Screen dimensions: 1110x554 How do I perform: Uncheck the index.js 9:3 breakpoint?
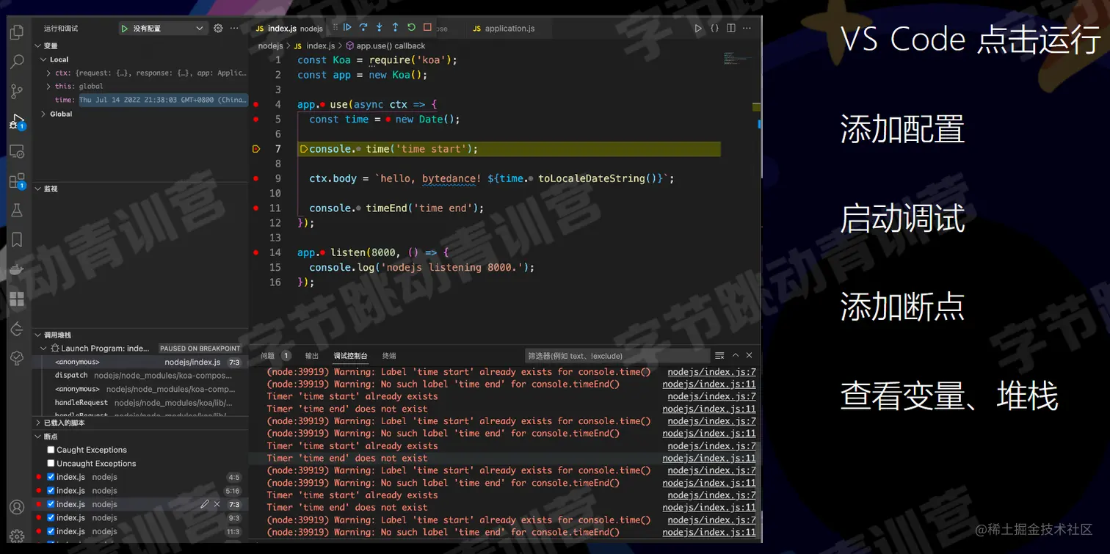51,518
